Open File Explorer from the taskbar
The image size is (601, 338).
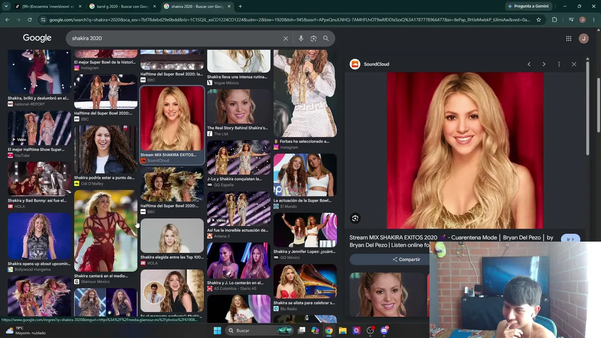[343, 330]
